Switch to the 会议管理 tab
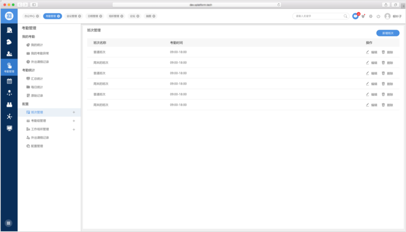Image resolution: width=406 pixels, height=232 pixels. (x=72, y=16)
